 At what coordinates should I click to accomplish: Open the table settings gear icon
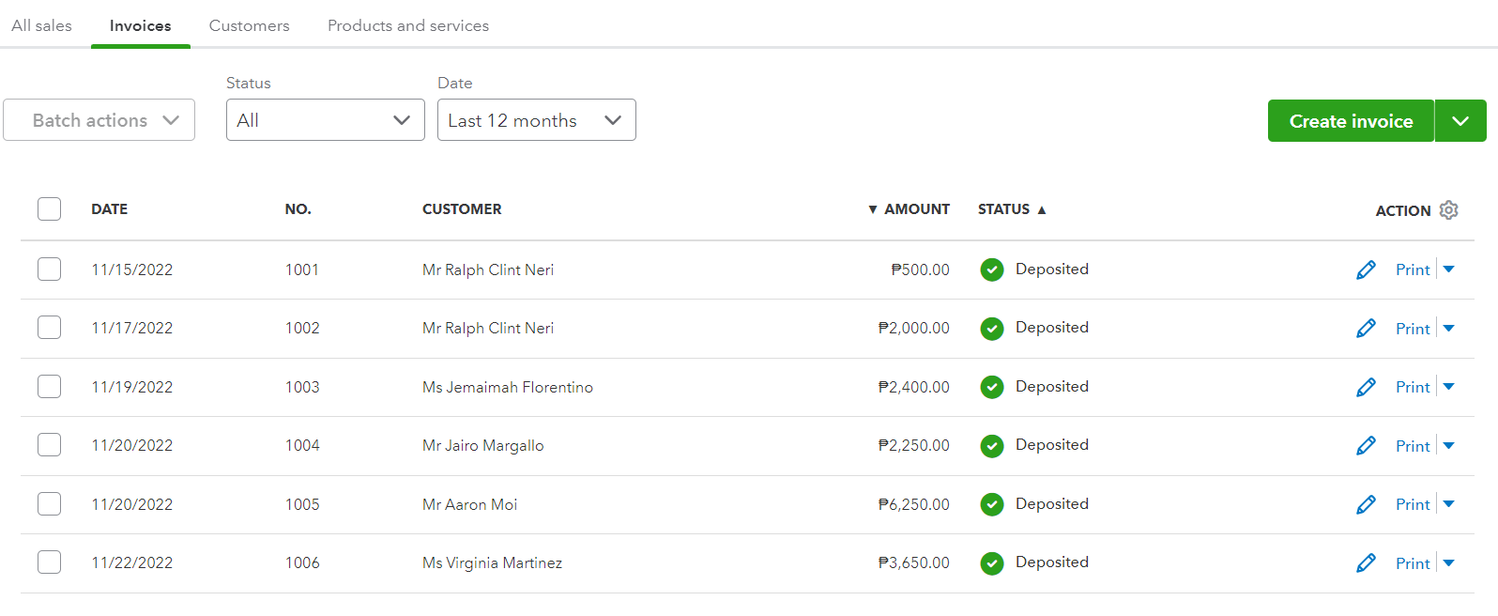[1448, 210]
